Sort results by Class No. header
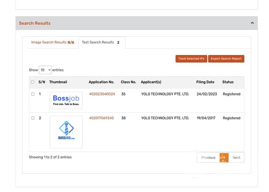The width and height of the screenshot is (269, 192). tap(128, 82)
